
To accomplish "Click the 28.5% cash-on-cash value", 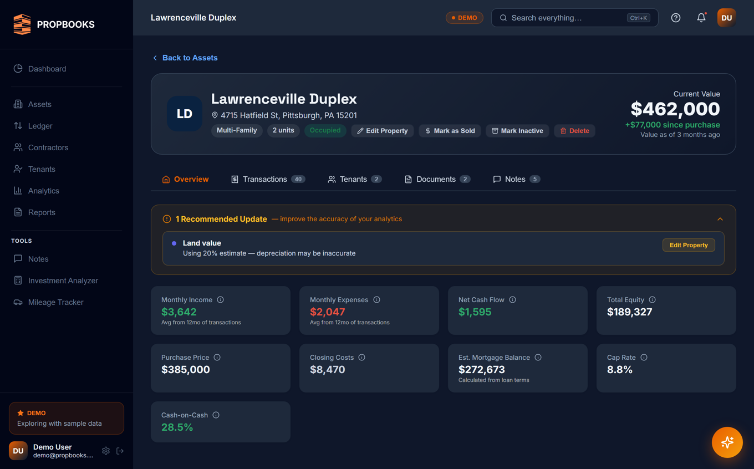I will (x=177, y=427).
